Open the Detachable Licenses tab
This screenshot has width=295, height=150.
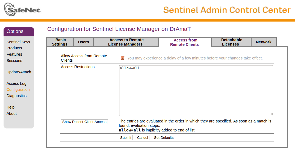click(x=231, y=42)
